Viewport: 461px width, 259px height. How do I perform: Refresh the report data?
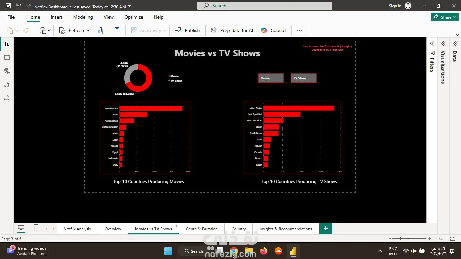[73, 30]
